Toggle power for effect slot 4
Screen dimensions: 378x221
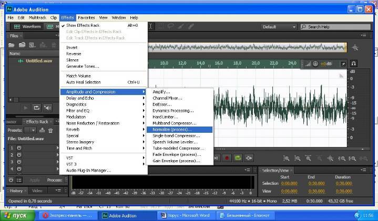coord(19,169)
